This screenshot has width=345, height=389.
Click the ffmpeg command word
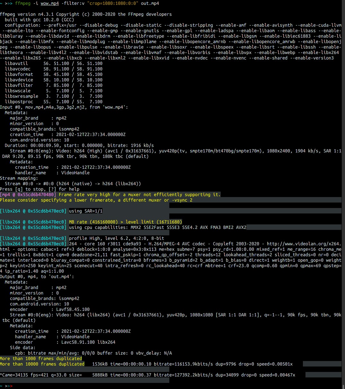pyautogui.click(x=23, y=3)
